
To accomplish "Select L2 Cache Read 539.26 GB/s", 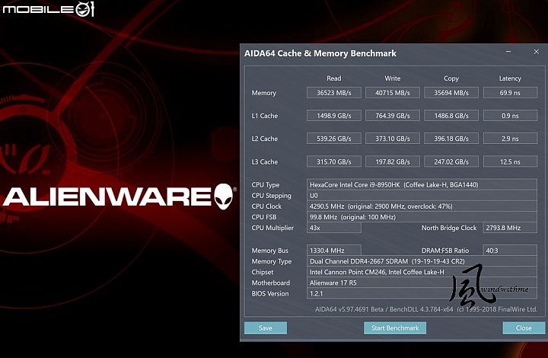I will [334, 139].
